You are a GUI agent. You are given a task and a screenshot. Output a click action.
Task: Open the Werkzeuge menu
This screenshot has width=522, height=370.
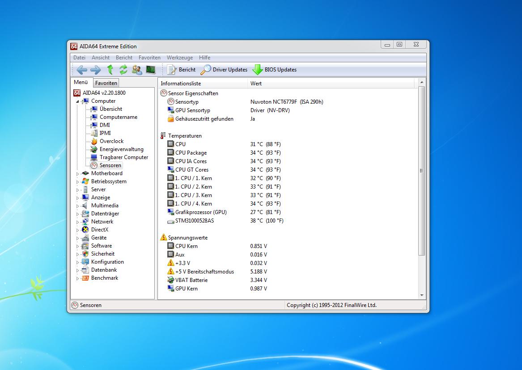click(179, 58)
